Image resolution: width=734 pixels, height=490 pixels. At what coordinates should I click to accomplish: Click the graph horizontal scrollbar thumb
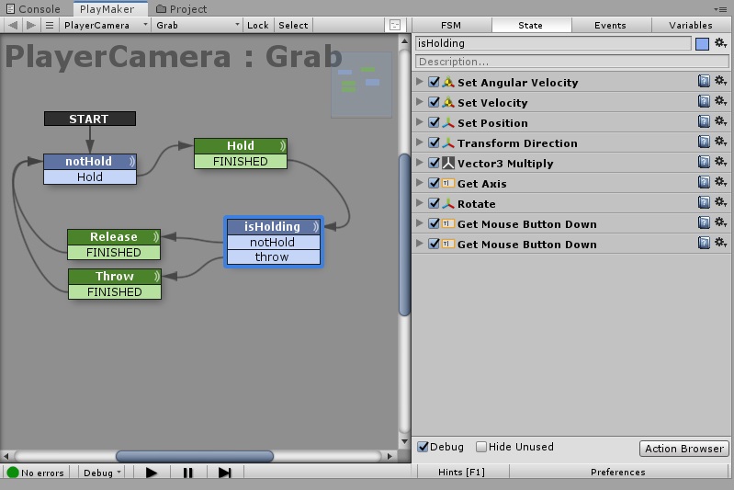pyautogui.click(x=194, y=456)
